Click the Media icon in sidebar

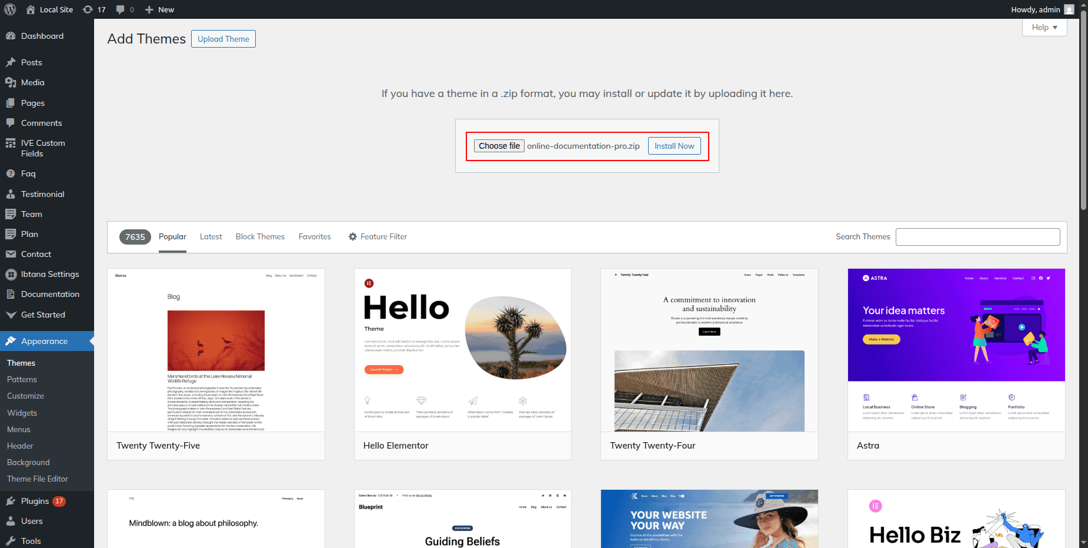click(11, 82)
